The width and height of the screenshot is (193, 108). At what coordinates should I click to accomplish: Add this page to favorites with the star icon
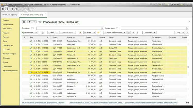pyautogui.click(x=40, y=22)
